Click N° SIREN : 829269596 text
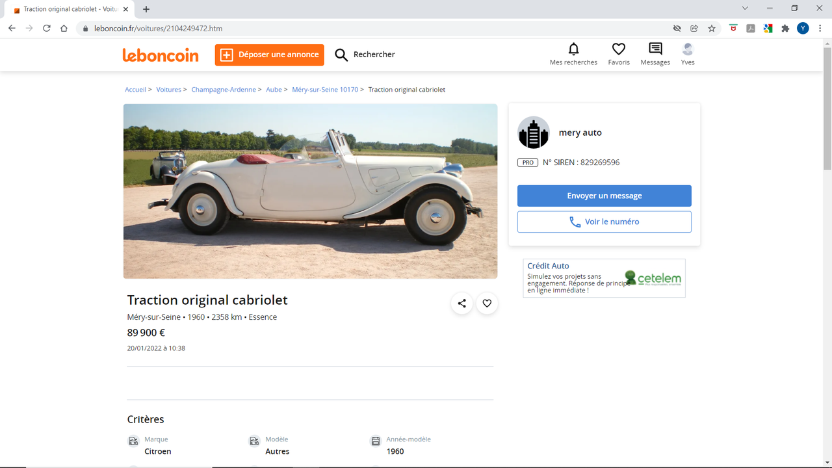Viewport: 832px width, 468px height. pos(581,162)
